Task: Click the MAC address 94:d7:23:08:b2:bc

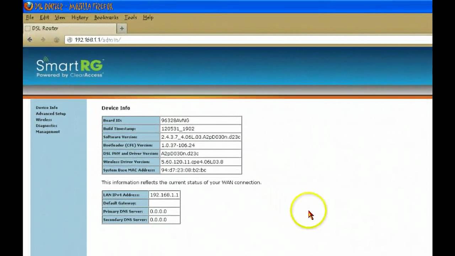Action: point(184,170)
